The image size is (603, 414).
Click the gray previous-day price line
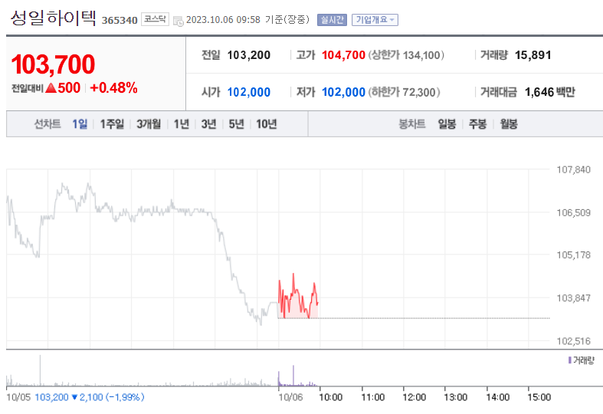(143, 254)
